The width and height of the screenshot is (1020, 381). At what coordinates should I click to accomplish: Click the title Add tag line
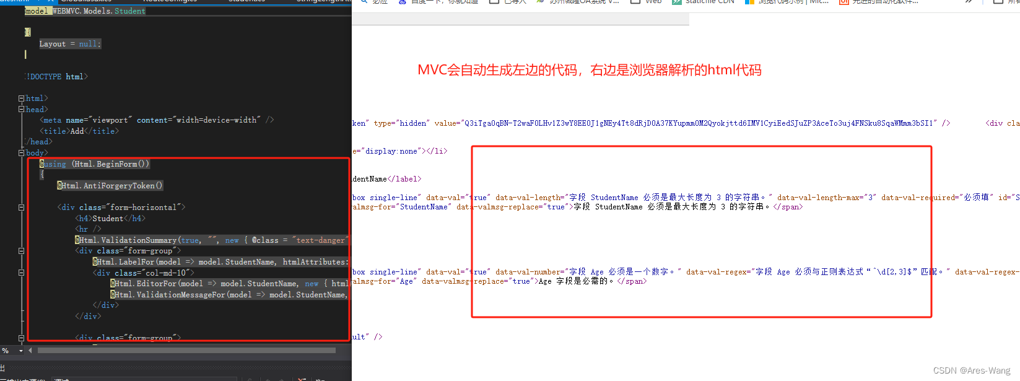[x=79, y=131]
